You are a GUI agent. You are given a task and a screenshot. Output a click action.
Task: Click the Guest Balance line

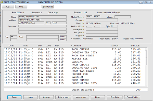click(76, 90)
